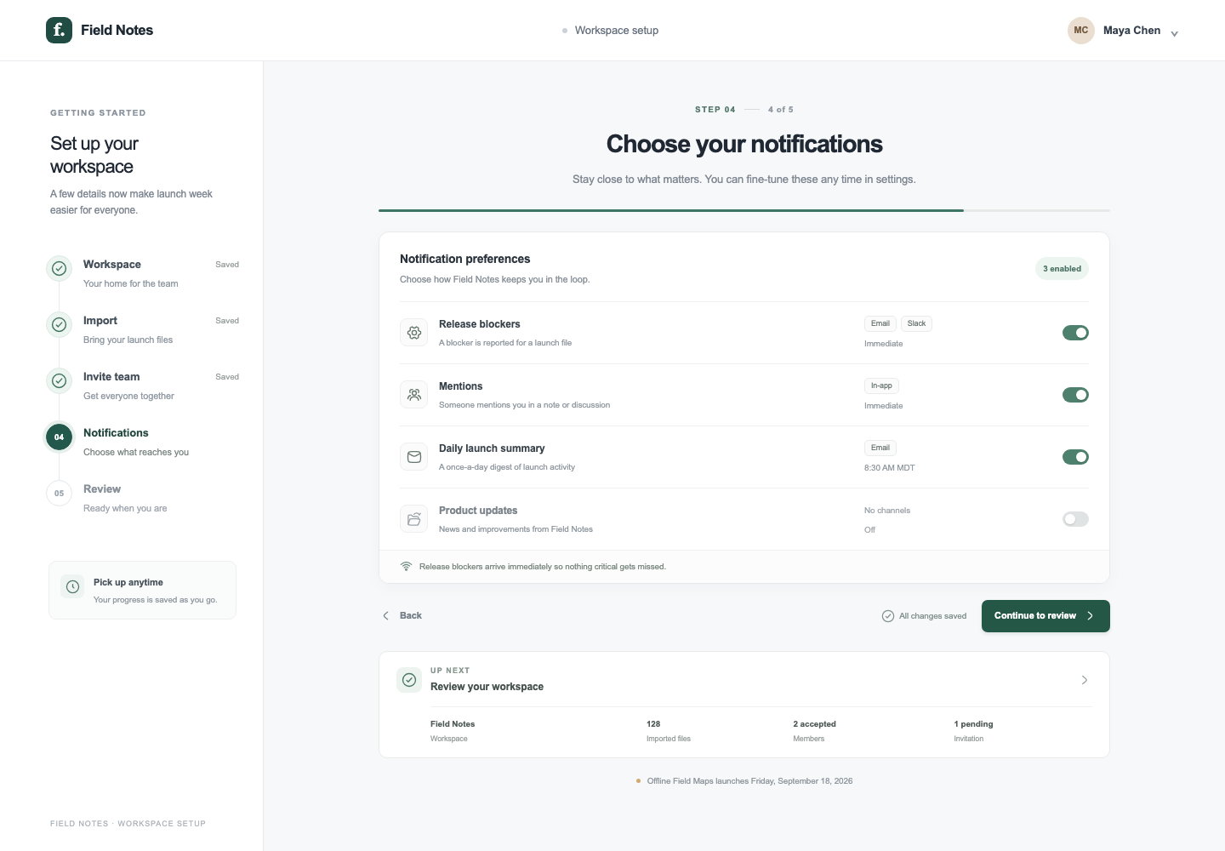Go Back to the previous step

coord(402,615)
